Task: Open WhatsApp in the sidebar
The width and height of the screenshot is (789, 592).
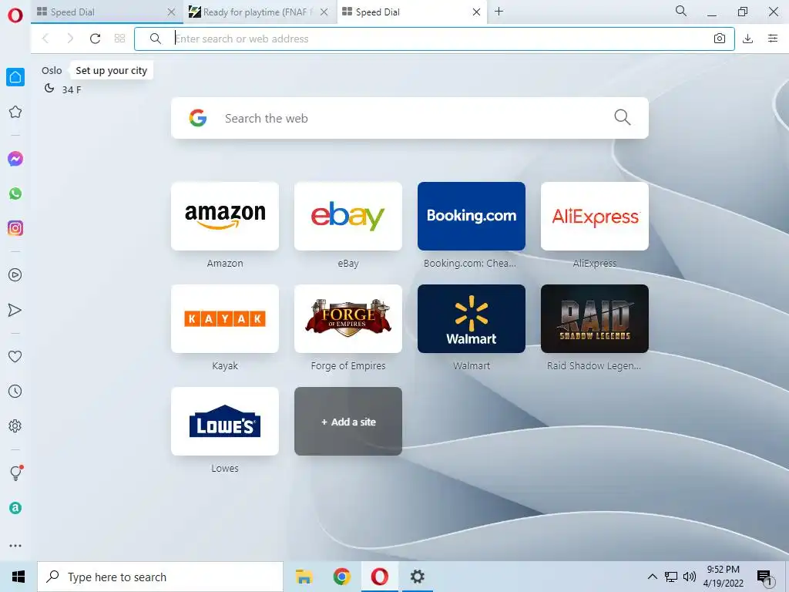Action: 15,193
